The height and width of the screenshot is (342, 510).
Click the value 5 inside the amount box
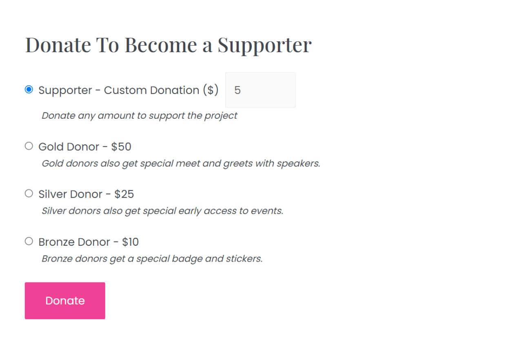(x=238, y=90)
